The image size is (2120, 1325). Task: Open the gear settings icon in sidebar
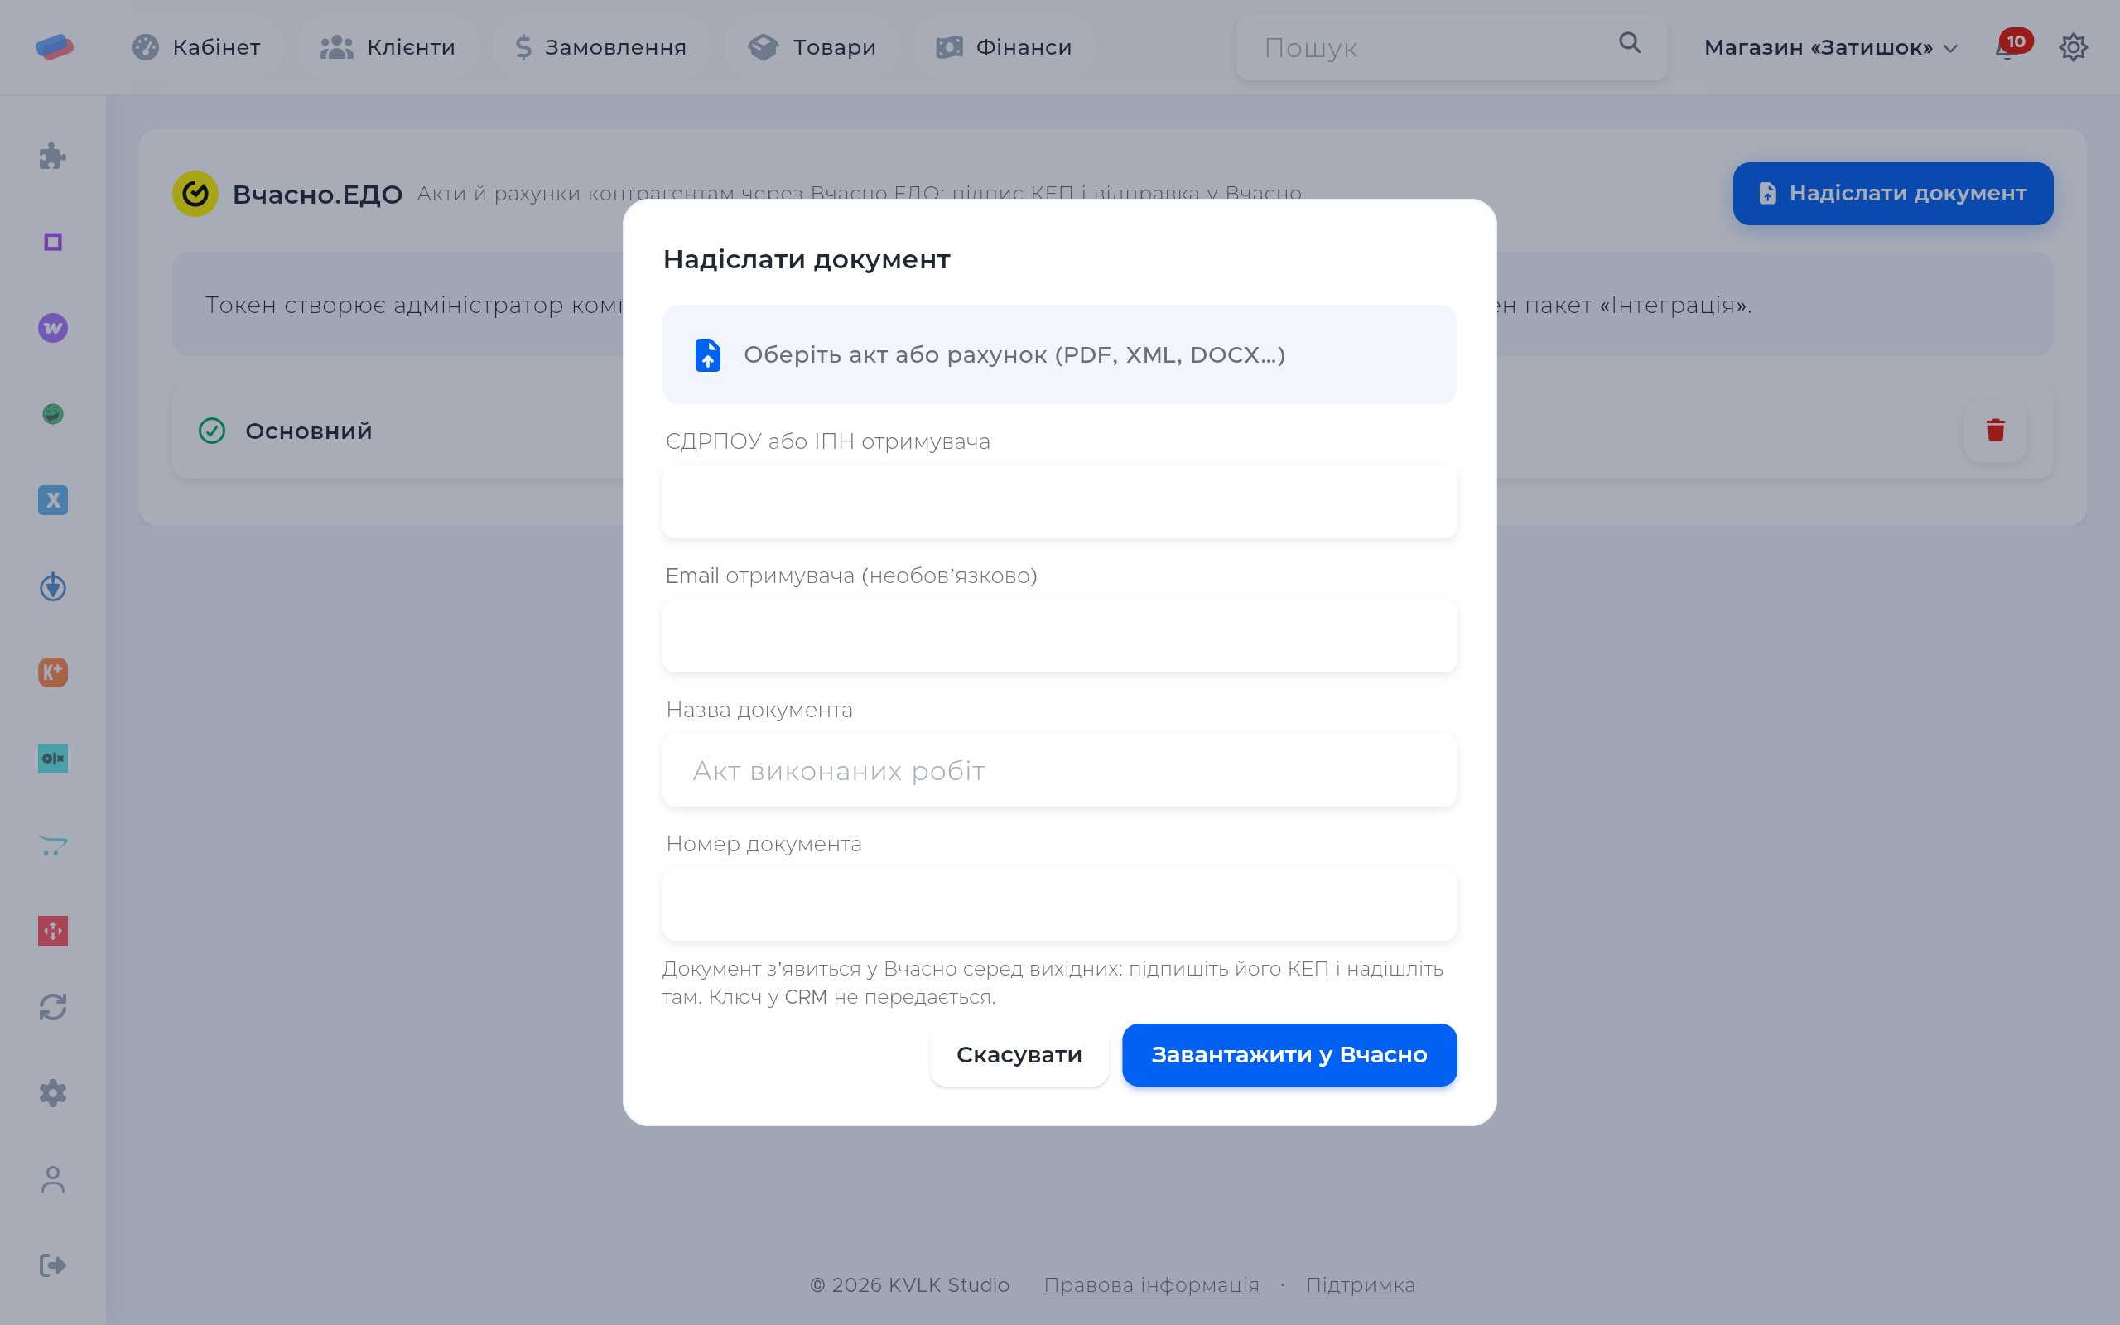(x=52, y=1093)
